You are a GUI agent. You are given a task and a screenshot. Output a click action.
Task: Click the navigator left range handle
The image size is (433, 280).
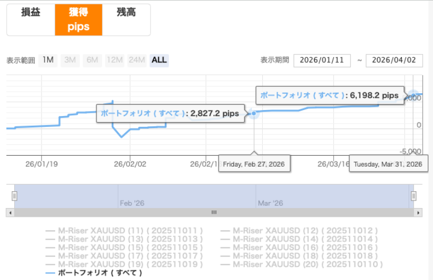click(15, 196)
